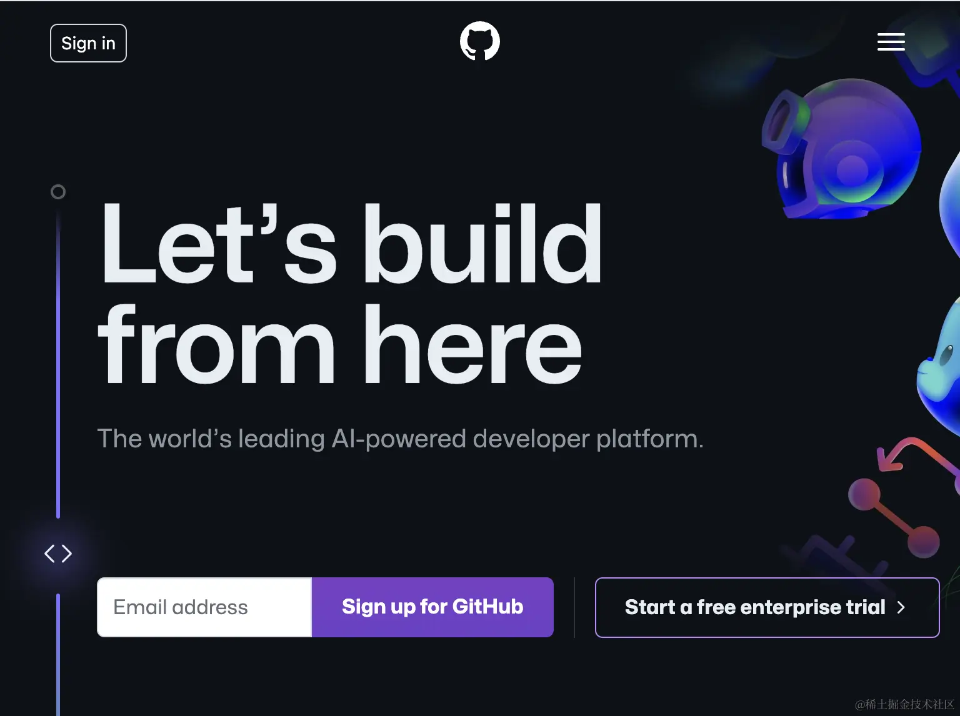Click the small circle timeline marker
The image size is (960, 716).
click(58, 192)
